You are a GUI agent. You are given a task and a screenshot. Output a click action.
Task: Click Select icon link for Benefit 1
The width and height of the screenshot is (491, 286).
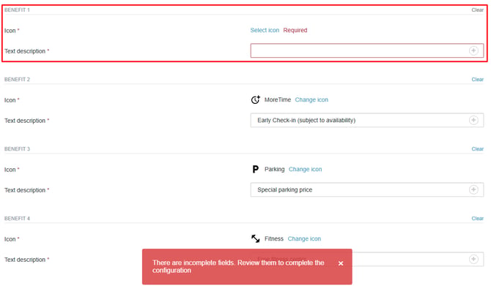pos(265,30)
